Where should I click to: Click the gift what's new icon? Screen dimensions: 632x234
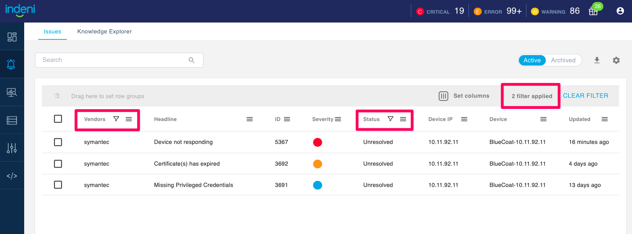tap(593, 11)
